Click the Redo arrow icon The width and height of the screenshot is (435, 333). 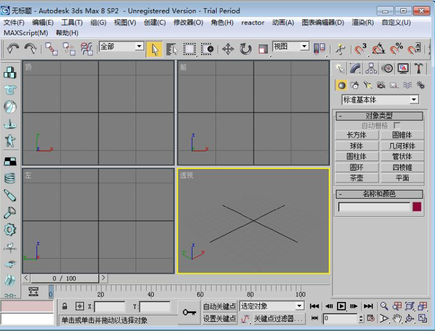coord(31,49)
